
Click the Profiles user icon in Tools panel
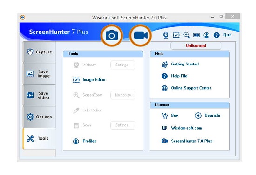click(76, 141)
